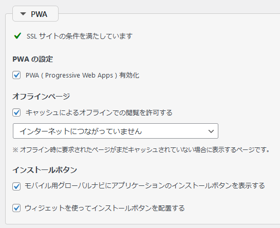Viewport: 280px width, 228px height.
Task: Click the PWA ( Progressive Web Apps ) 有効化 label
Action: (x=82, y=75)
